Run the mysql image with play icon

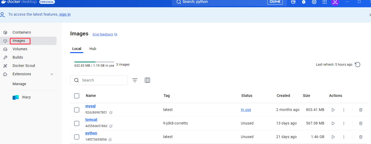coord(333,110)
